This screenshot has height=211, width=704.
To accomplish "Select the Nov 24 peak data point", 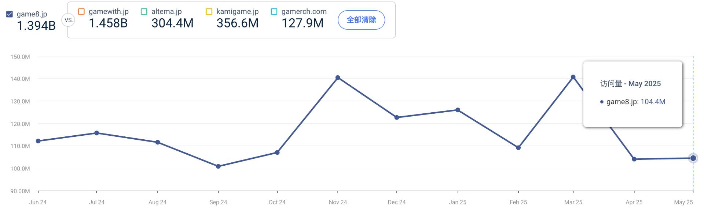I will (x=338, y=78).
